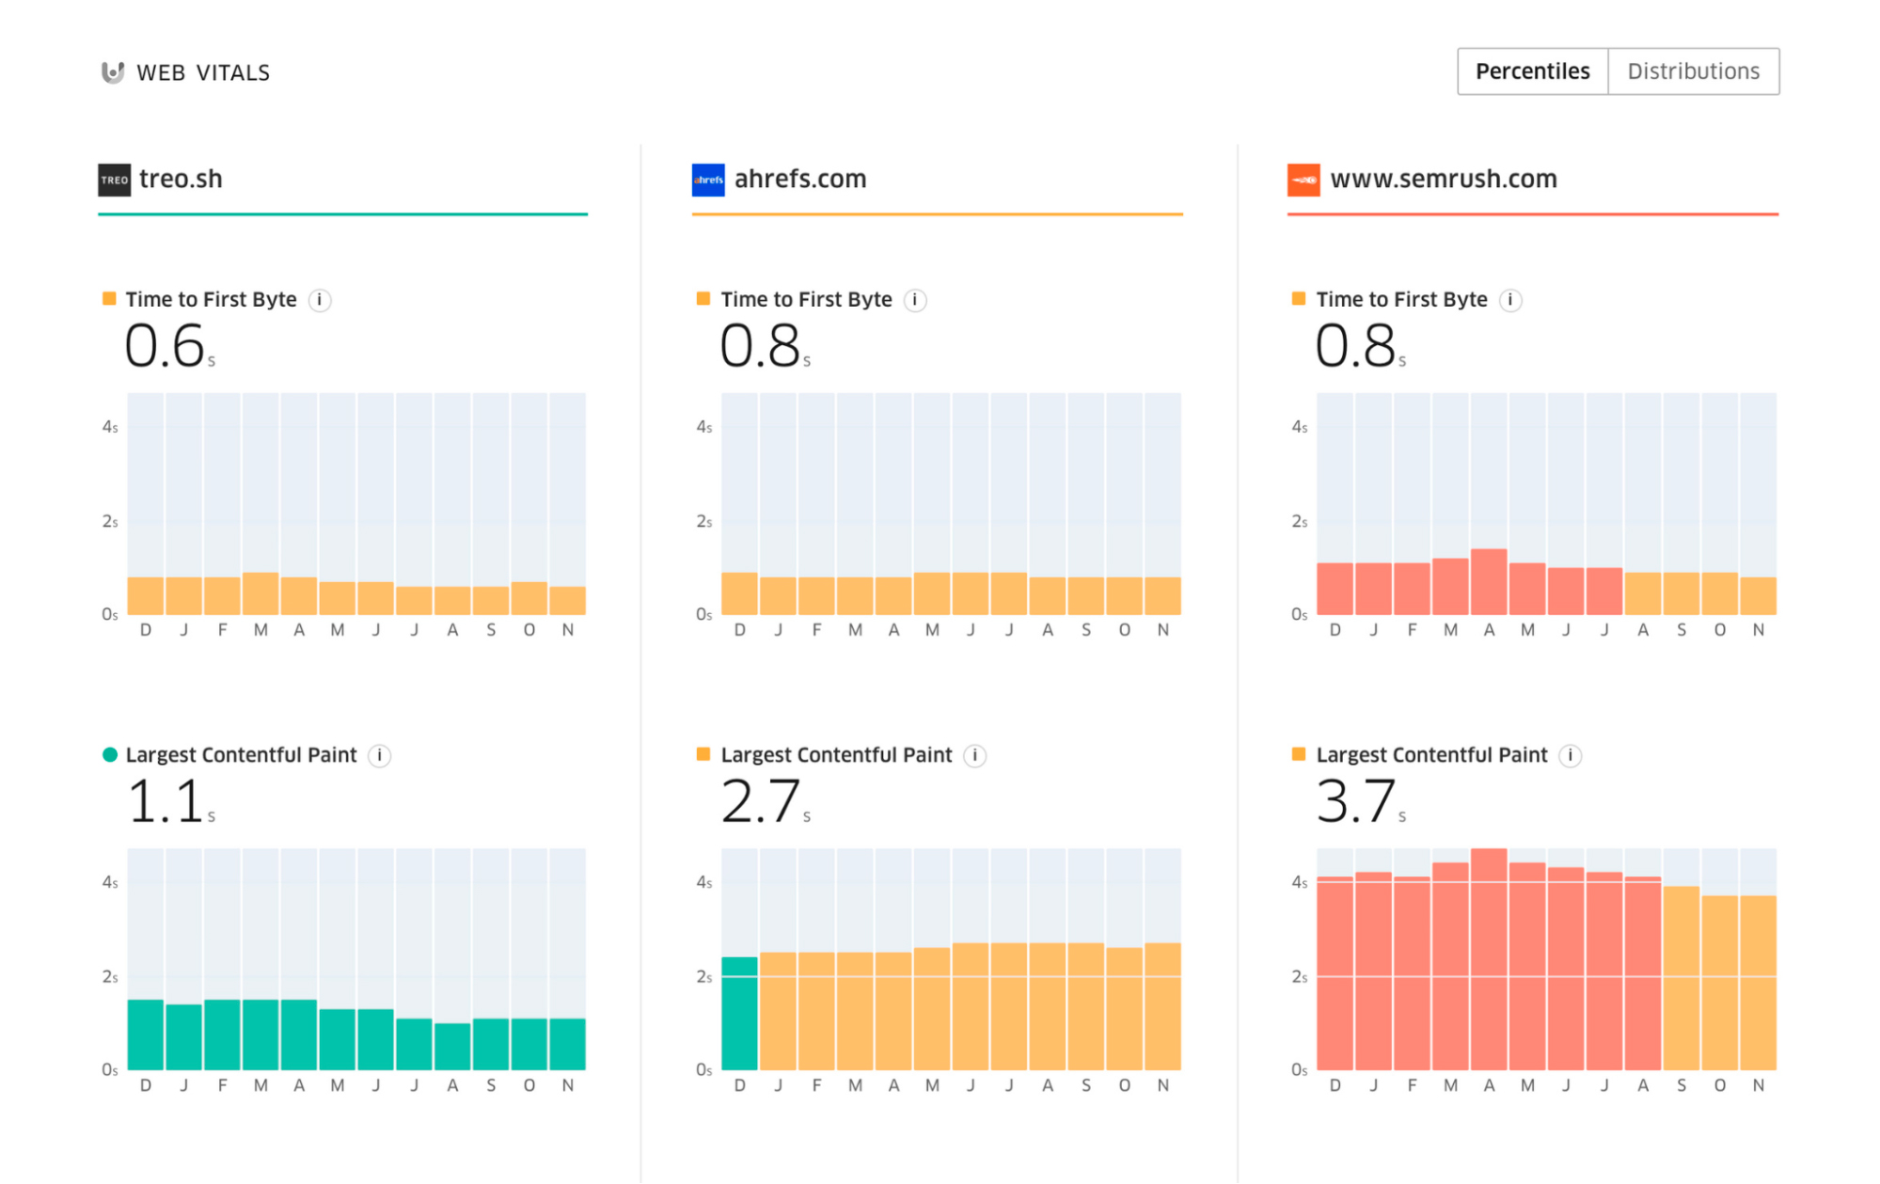Screen dimensions: 1880x1184
Task: Click second A (August) bar in treo.sh LCP chart
Action: (x=452, y=1047)
